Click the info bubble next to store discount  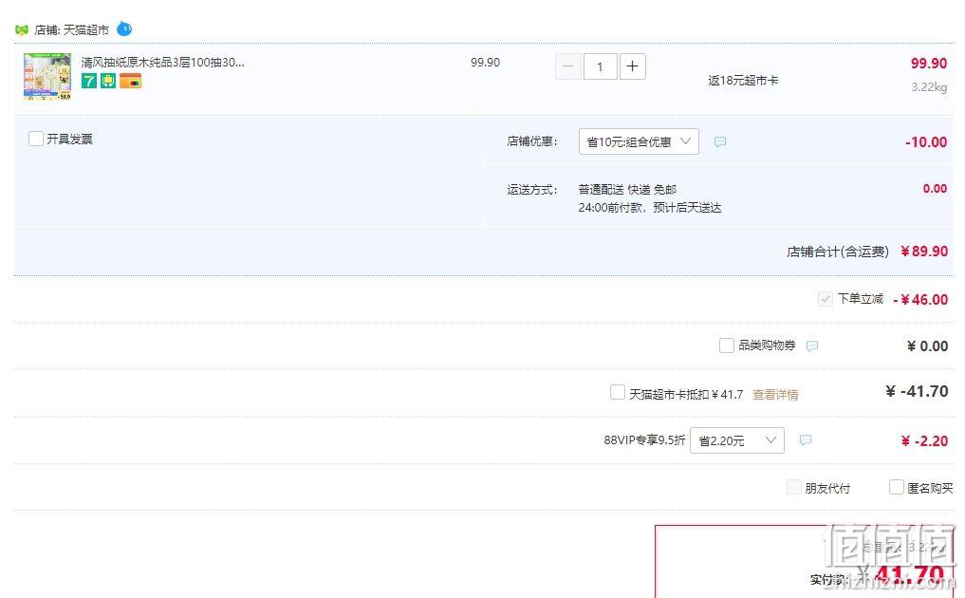(720, 141)
